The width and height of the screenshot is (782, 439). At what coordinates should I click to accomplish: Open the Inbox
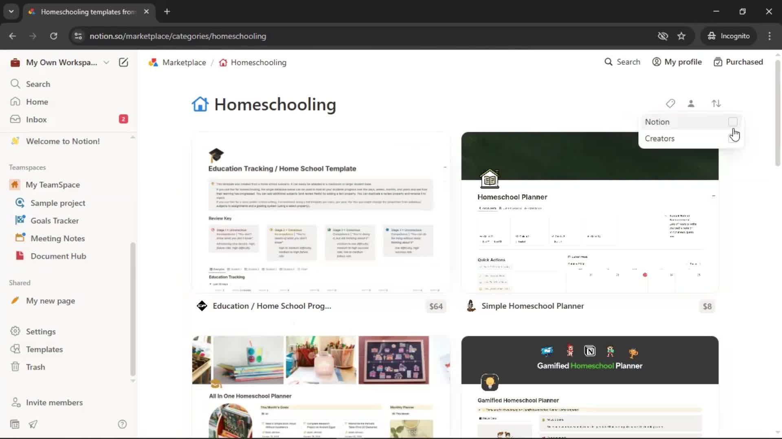[x=36, y=120]
